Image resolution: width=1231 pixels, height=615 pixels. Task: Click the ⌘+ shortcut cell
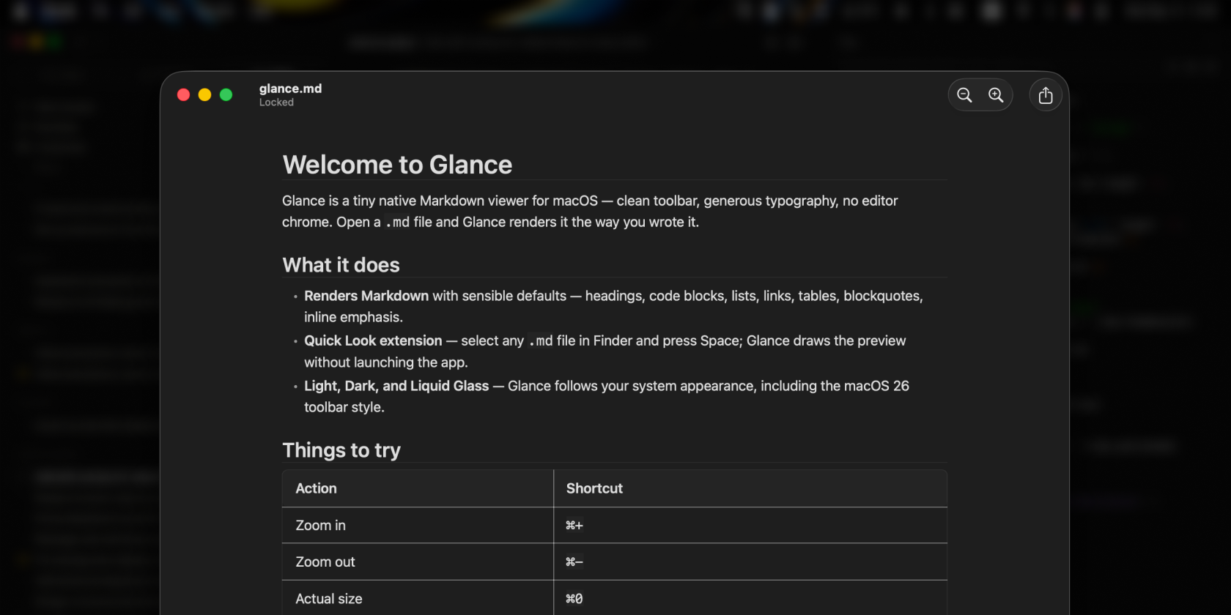750,526
